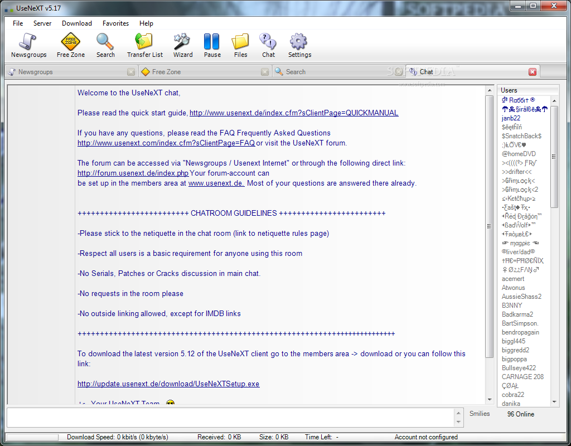The width and height of the screenshot is (571, 446).
Task: Close the Newsgroups tab
Action: coord(131,72)
